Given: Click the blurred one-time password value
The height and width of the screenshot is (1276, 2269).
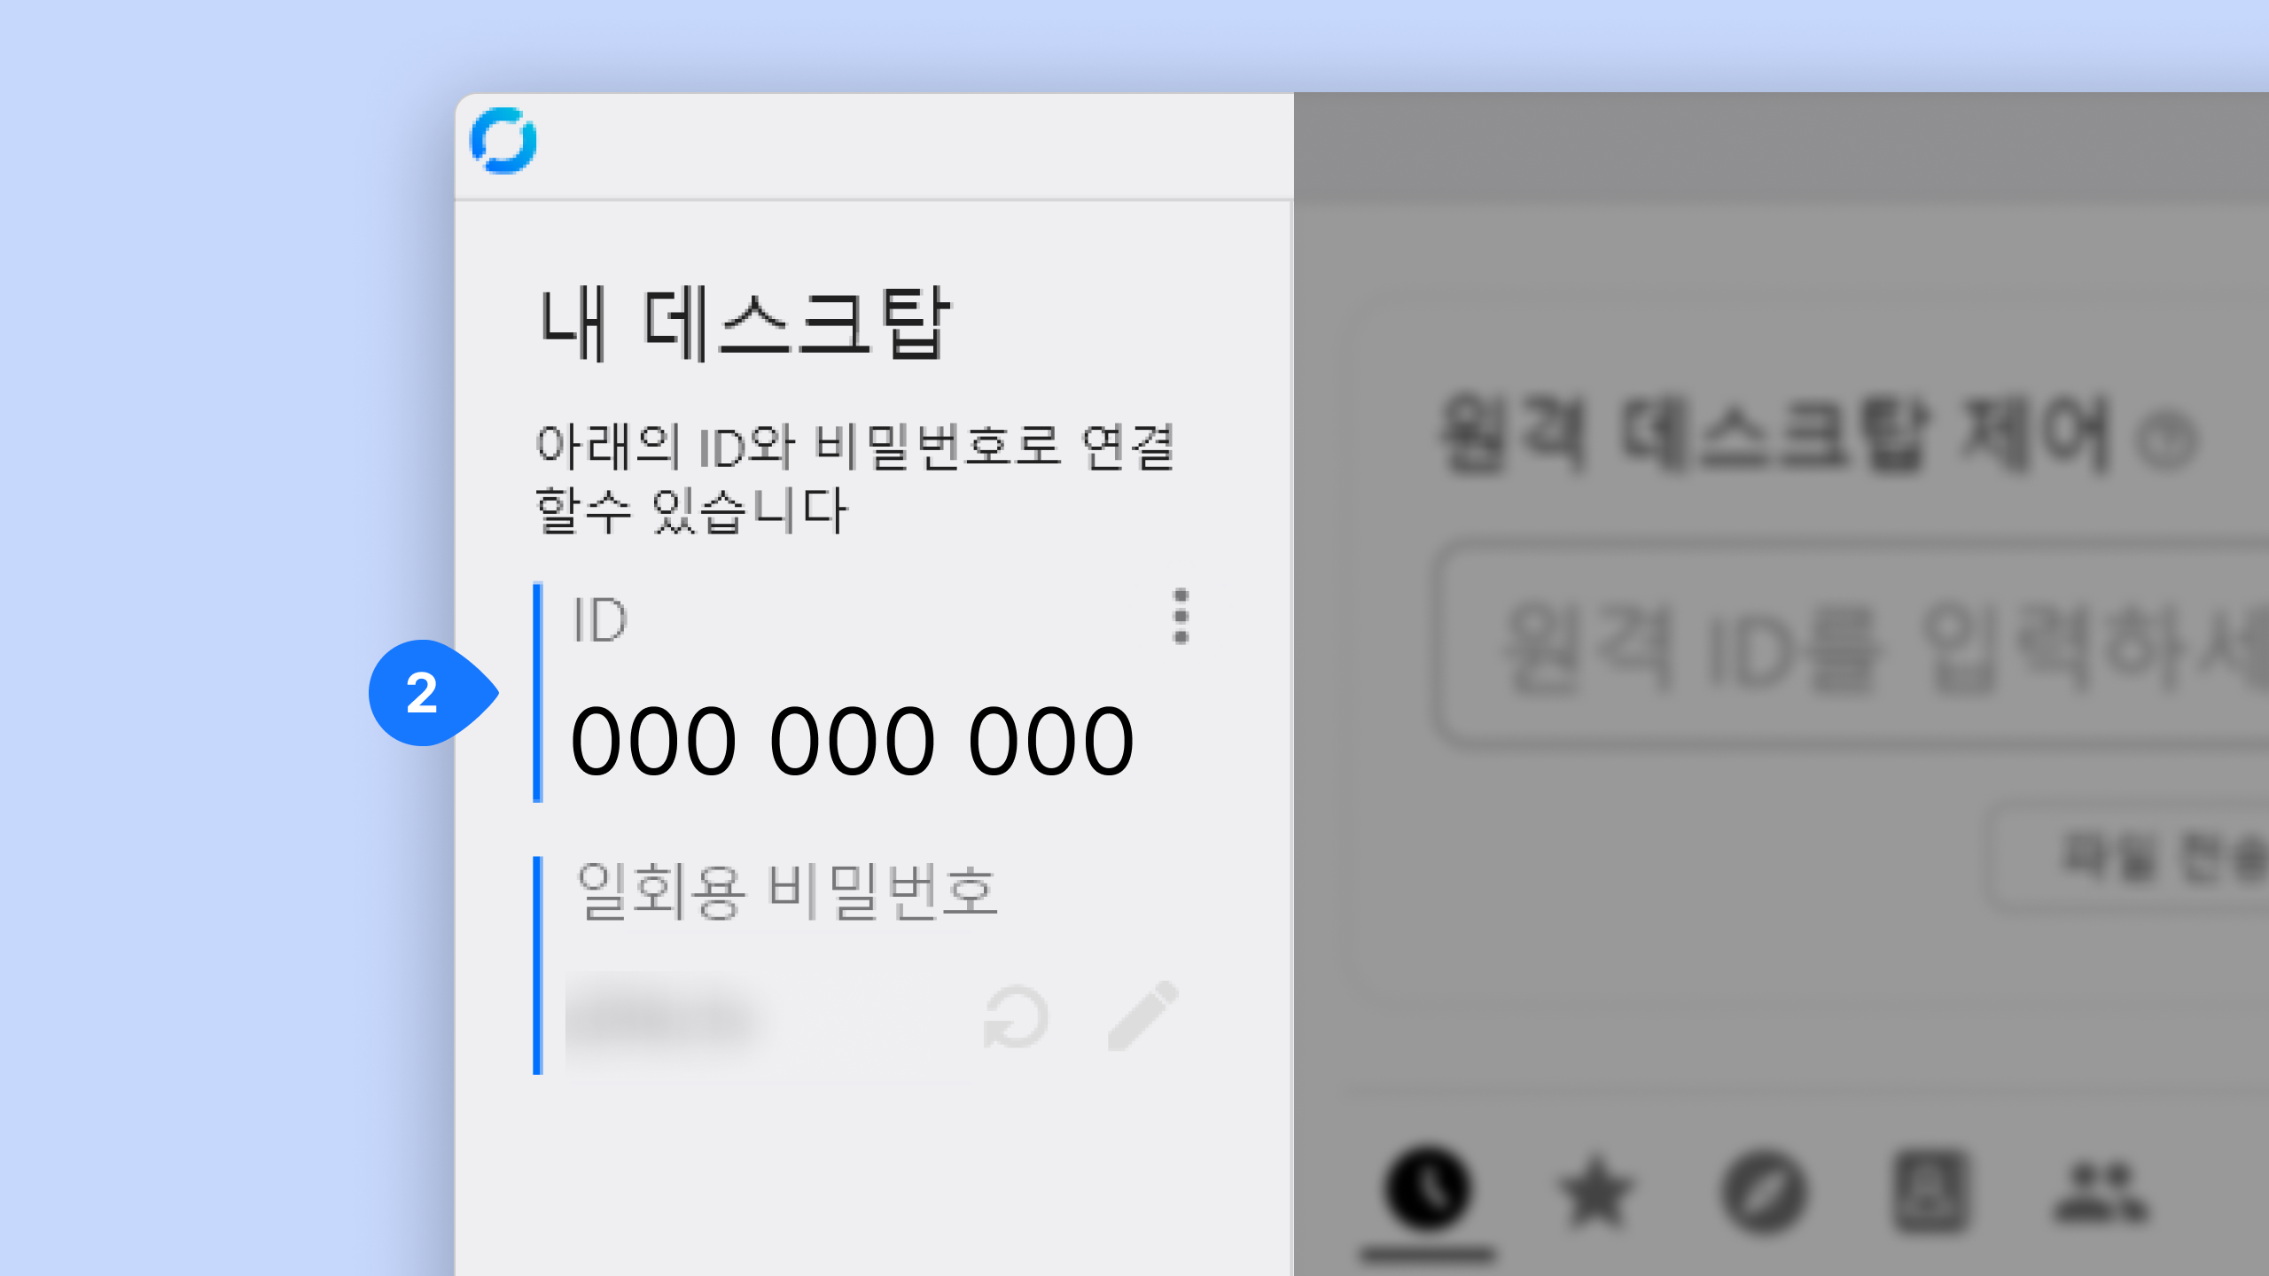Looking at the screenshot, I should point(665,1017).
